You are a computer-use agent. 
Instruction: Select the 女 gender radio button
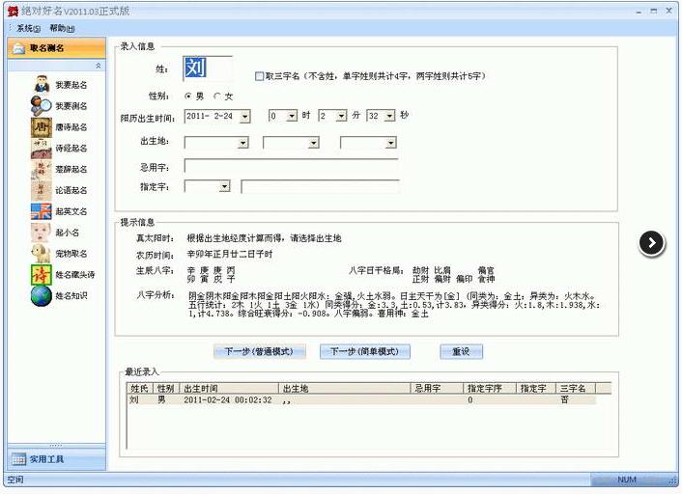217,96
